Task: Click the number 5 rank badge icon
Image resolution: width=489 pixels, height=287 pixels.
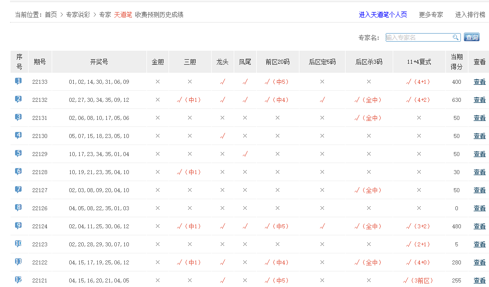Action: 19,154
